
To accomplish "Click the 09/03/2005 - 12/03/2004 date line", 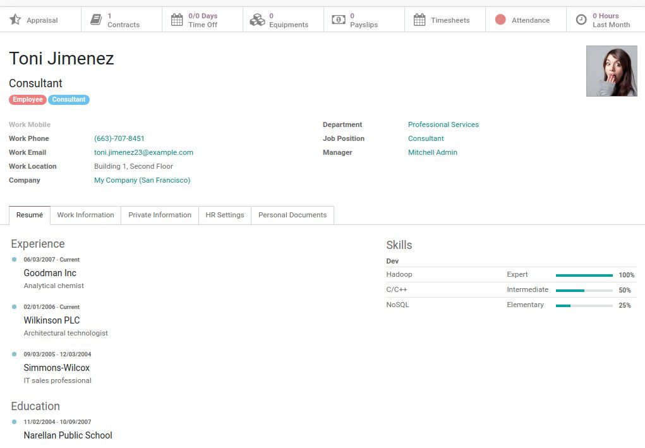I will coord(57,354).
